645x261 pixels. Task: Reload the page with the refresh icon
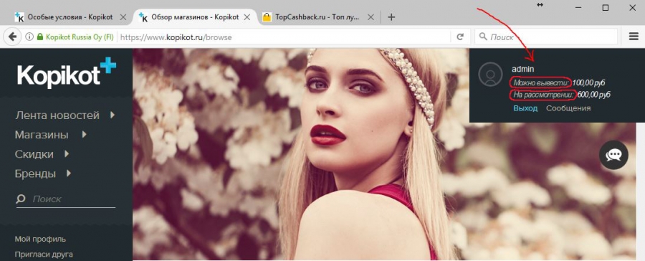(460, 37)
